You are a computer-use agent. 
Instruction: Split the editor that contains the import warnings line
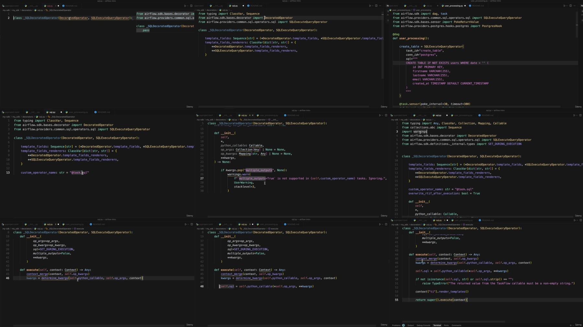580,115
